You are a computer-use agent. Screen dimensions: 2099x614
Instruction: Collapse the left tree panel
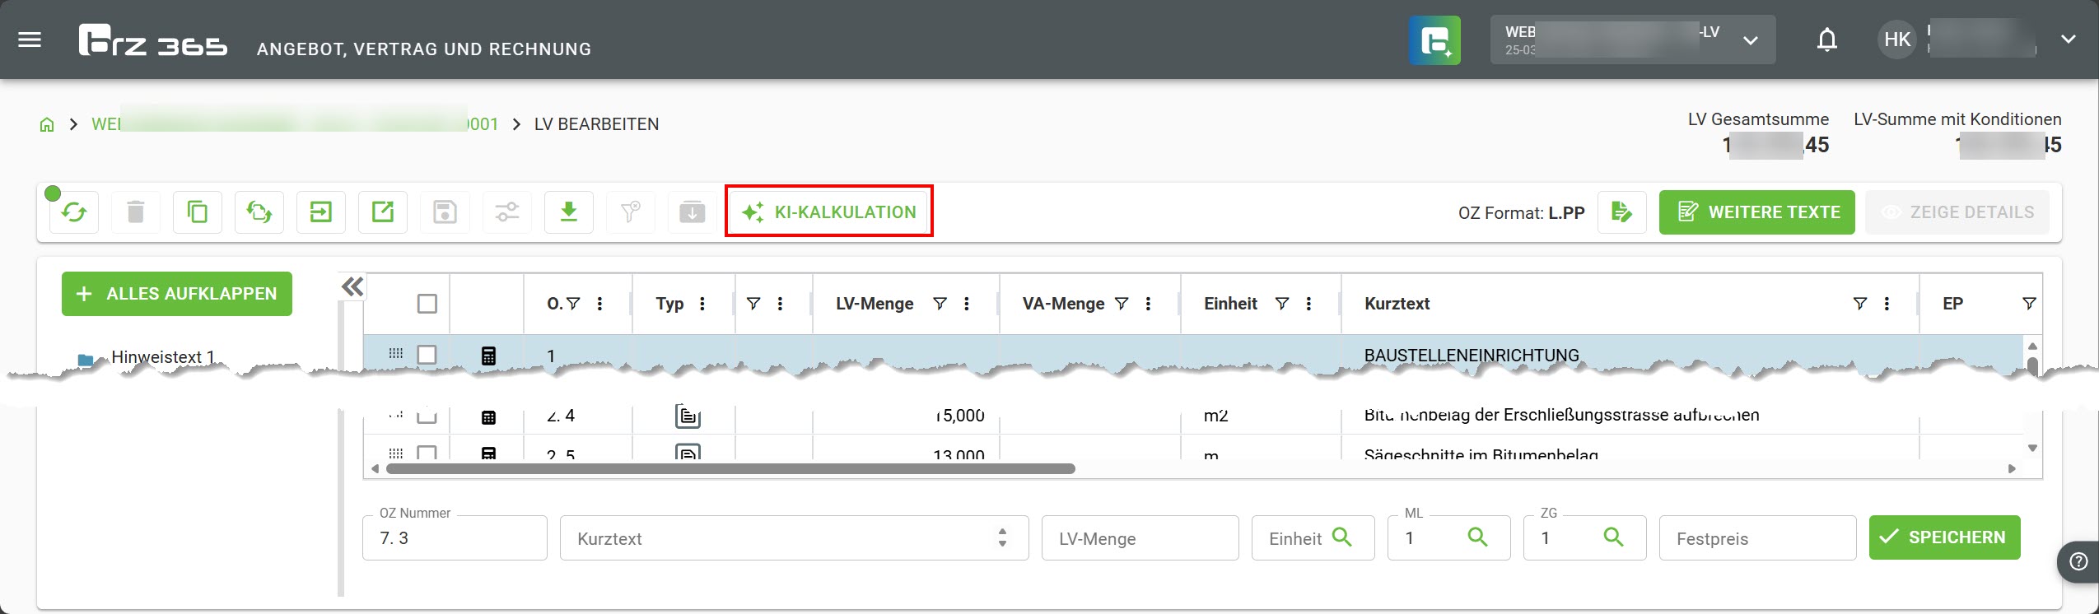pyautogui.click(x=352, y=287)
